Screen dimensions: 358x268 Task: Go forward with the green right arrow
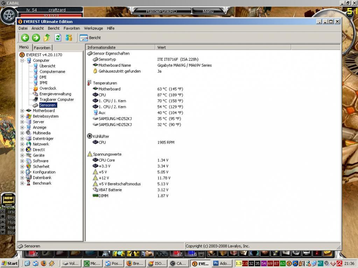[x=36, y=38]
